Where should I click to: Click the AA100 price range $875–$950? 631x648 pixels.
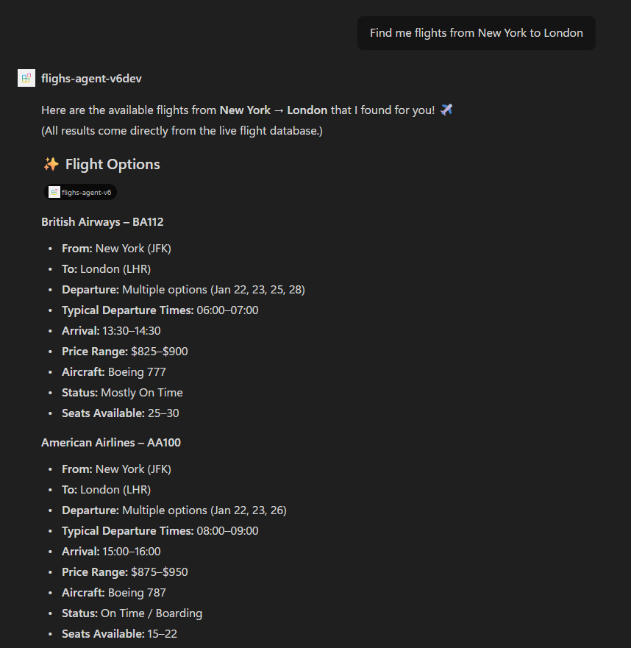pyautogui.click(x=159, y=572)
